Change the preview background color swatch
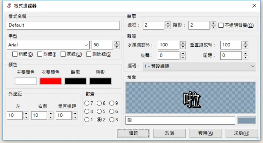 [x=247, y=120]
